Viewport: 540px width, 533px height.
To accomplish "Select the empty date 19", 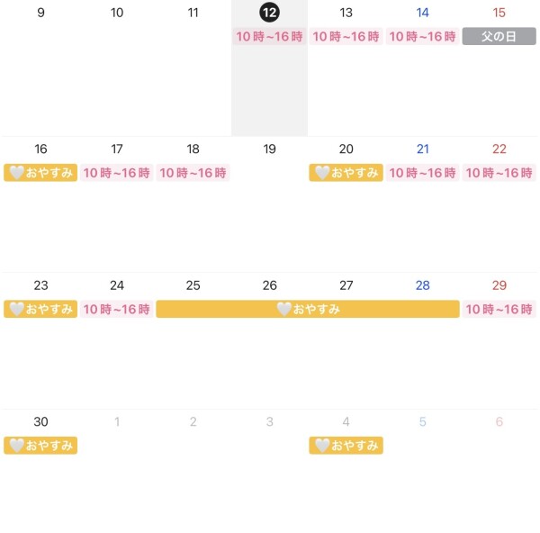I will (x=269, y=149).
